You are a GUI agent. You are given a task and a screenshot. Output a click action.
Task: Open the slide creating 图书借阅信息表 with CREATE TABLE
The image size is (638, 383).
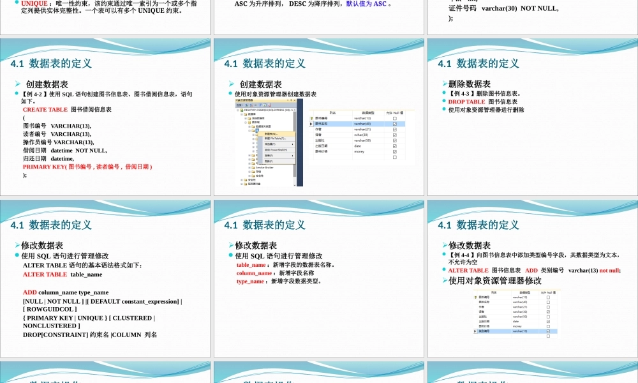click(x=105, y=117)
